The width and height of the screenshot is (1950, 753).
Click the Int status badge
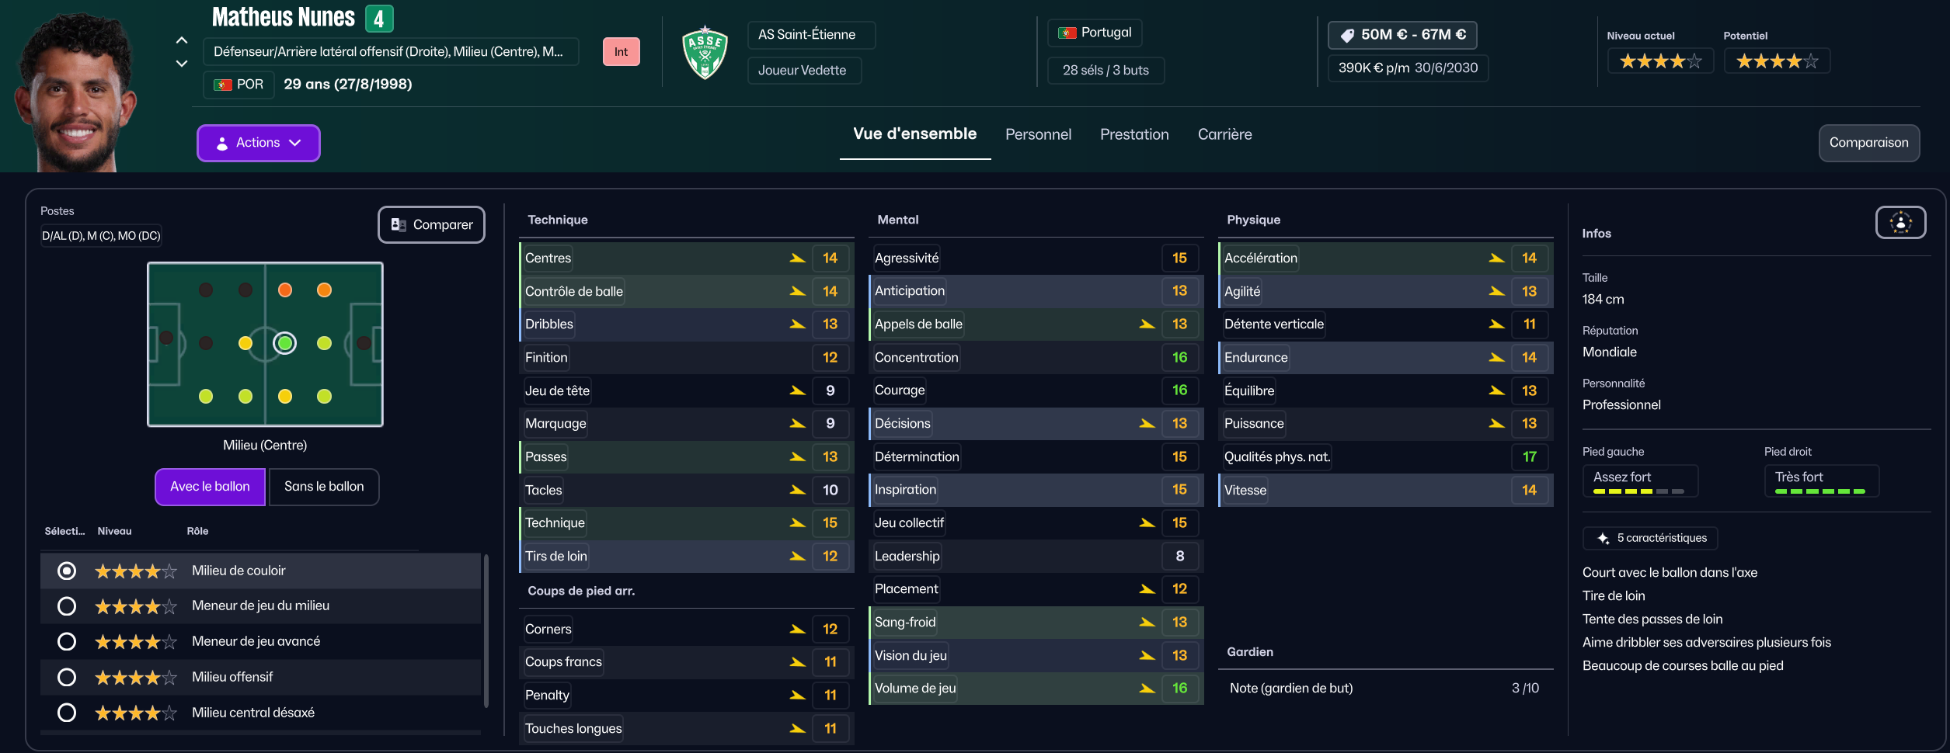tap(621, 52)
